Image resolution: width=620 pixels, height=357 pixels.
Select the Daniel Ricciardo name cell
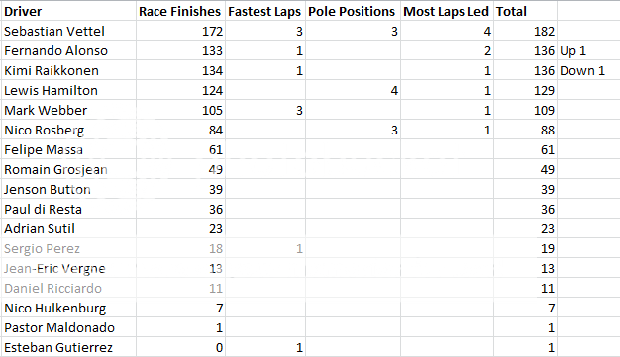(x=68, y=288)
